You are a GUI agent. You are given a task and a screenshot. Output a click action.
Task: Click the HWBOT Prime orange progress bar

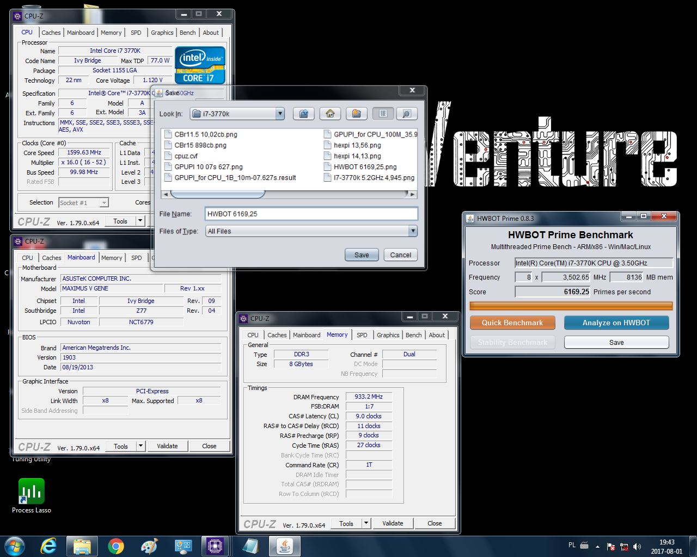pyautogui.click(x=571, y=306)
